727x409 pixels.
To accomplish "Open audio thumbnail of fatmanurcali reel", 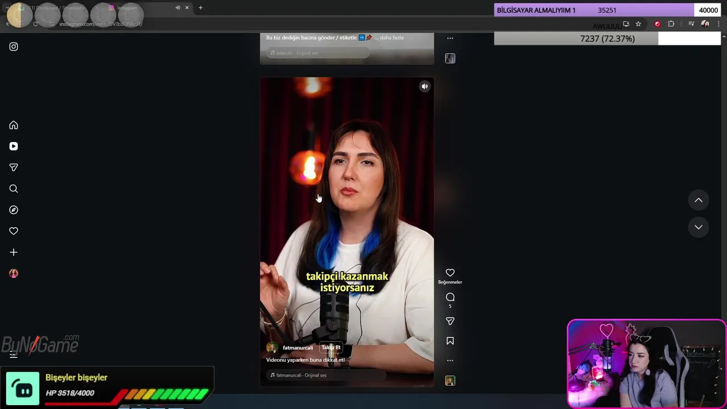I will [x=450, y=381].
